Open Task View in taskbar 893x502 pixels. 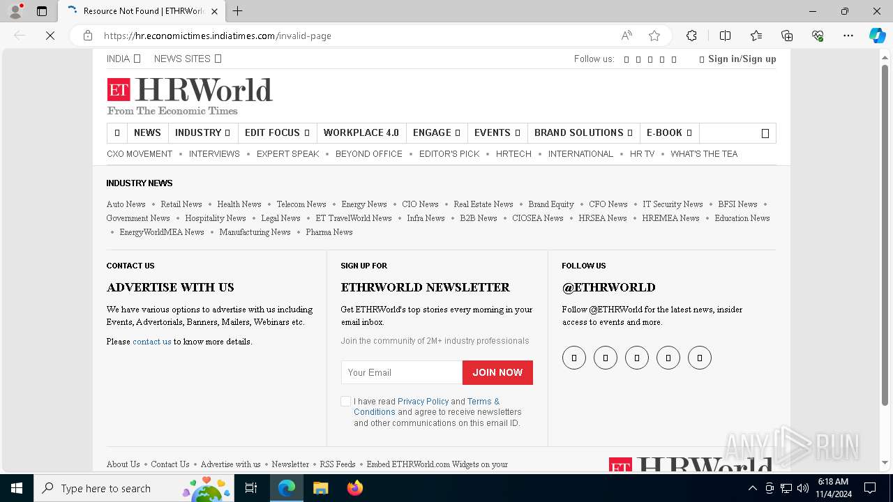click(x=251, y=488)
